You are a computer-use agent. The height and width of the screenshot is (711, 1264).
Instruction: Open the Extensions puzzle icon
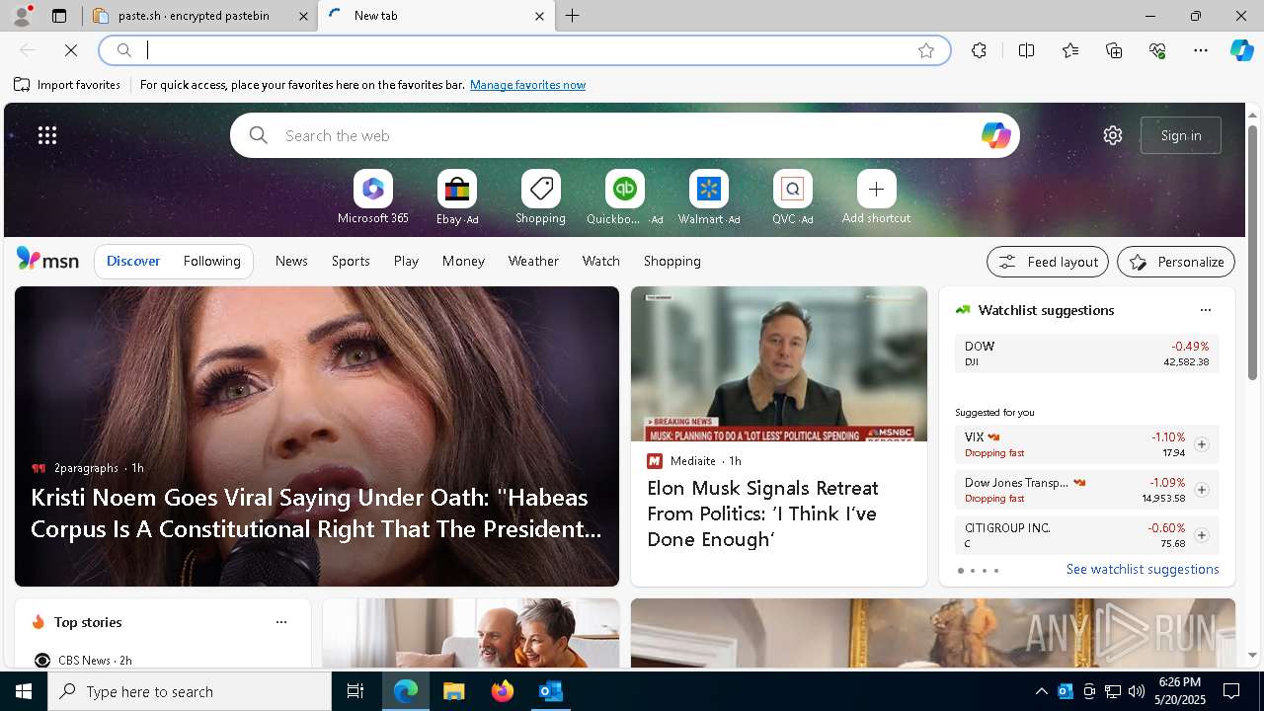[x=979, y=50]
